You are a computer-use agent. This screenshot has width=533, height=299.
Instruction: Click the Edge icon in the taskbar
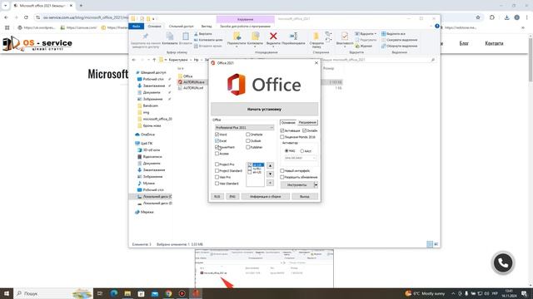pos(114,293)
